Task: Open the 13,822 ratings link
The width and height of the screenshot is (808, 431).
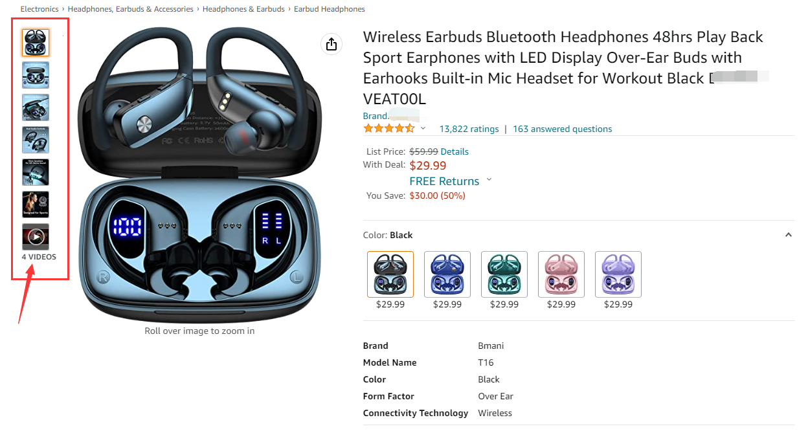Action: [469, 129]
